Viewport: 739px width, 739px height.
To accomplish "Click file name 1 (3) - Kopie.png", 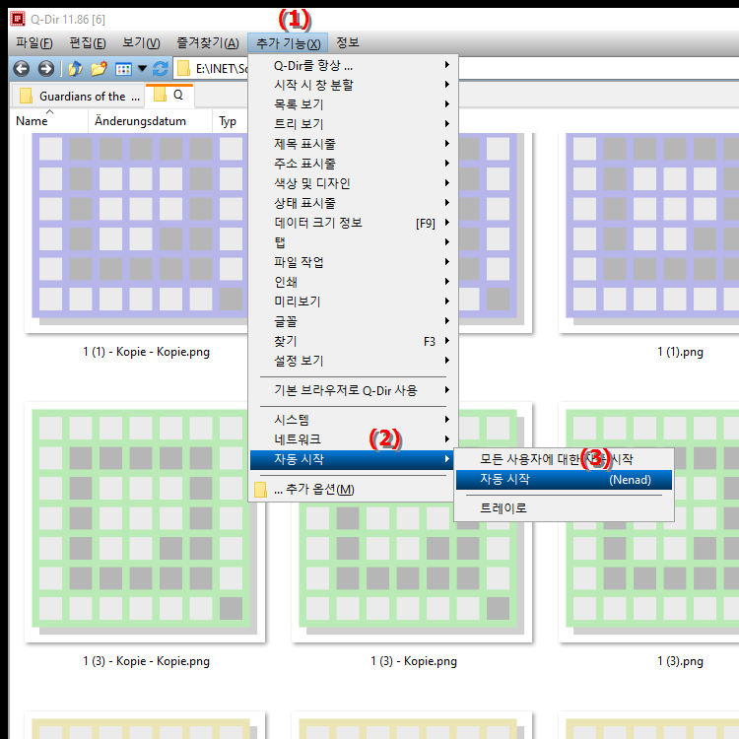I will point(413,661).
